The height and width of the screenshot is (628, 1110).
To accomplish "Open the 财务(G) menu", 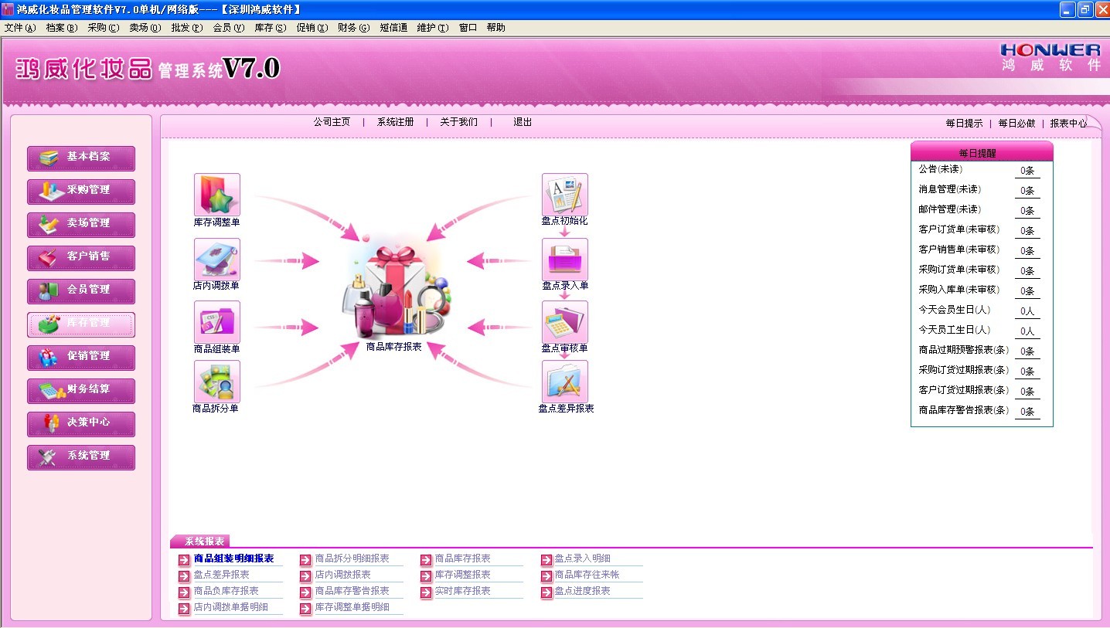I will (x=353, y=28).
